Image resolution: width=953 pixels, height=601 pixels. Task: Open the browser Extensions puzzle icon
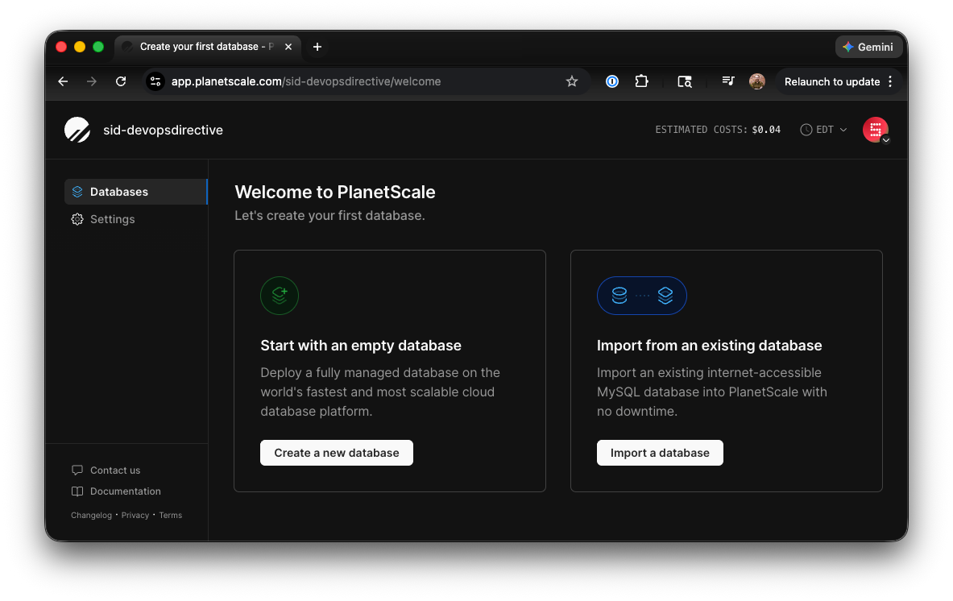point(641,81)
